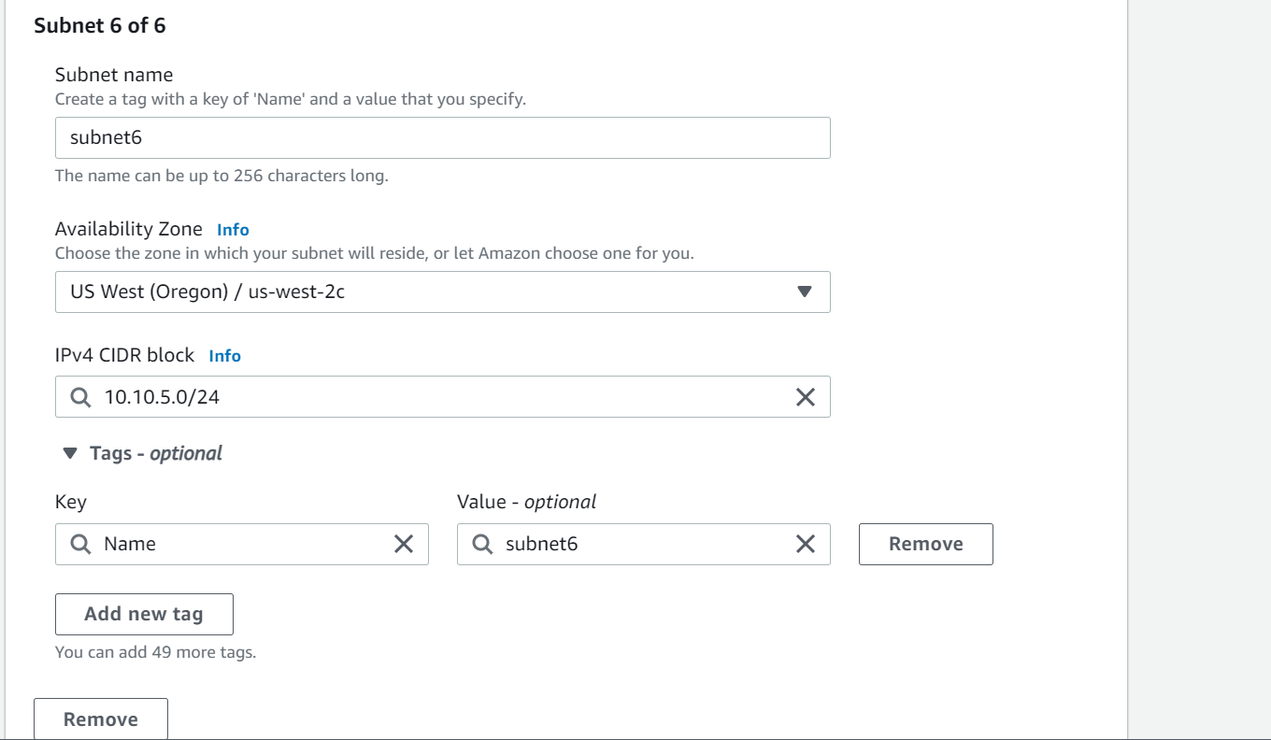The height and width of the screenshot is (740, 1271).
Task: Click the 'Subnet 6 of 6' heading
Action: point(100,25)
